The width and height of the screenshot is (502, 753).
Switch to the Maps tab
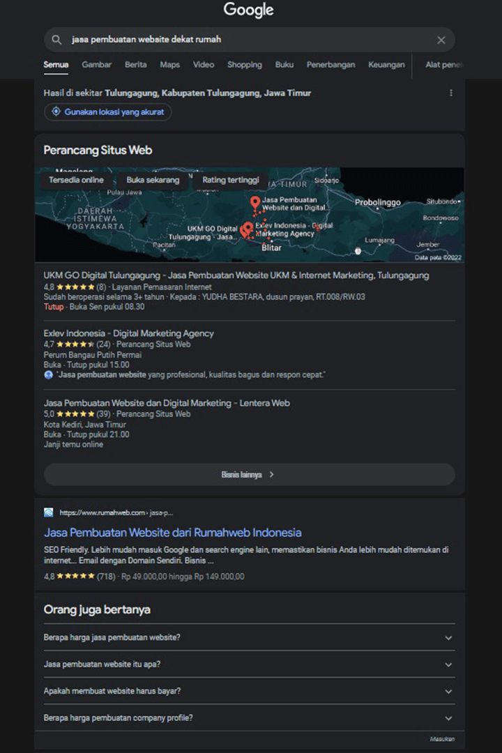point(169,65)
